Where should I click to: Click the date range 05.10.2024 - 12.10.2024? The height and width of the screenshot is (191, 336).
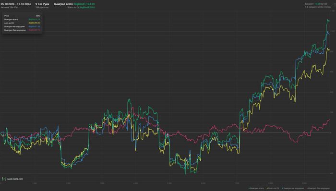[x=16, y=4]
